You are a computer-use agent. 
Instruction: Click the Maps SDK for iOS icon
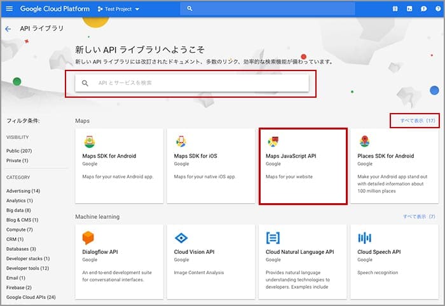pyautogui.click(x=181, y=142)
